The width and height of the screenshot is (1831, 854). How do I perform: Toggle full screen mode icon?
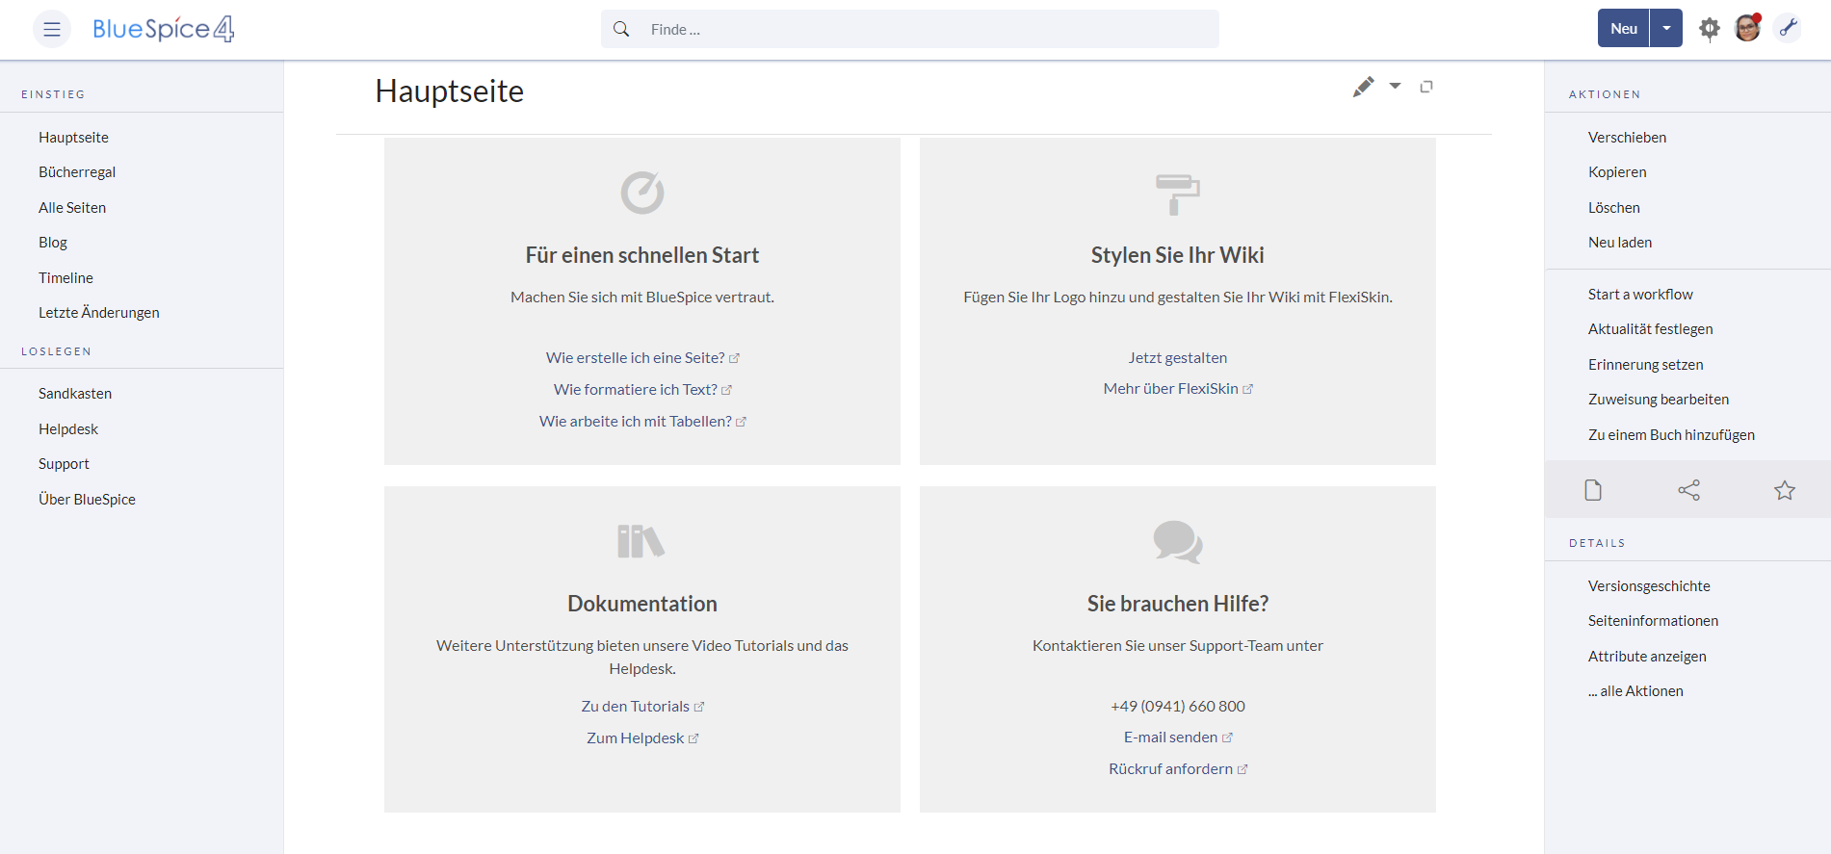point(1426,87)
